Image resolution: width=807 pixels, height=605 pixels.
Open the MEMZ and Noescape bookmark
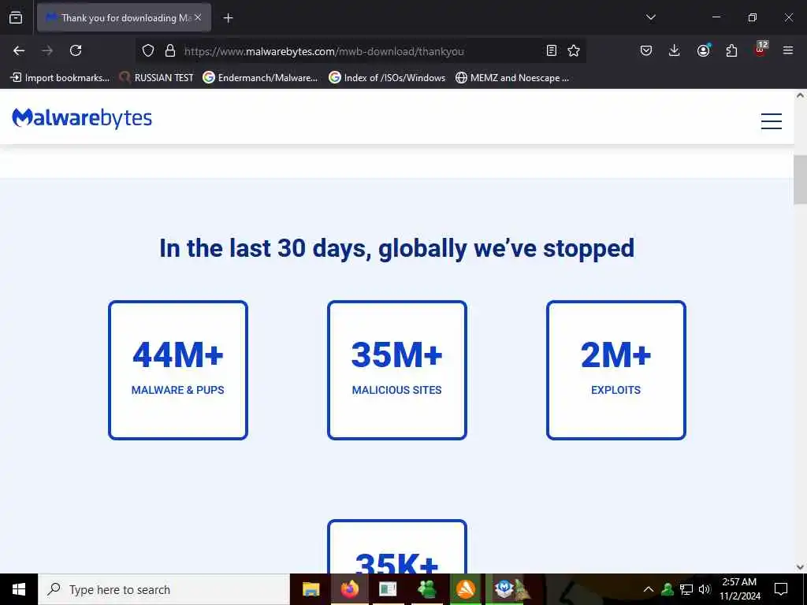point(512,78)
